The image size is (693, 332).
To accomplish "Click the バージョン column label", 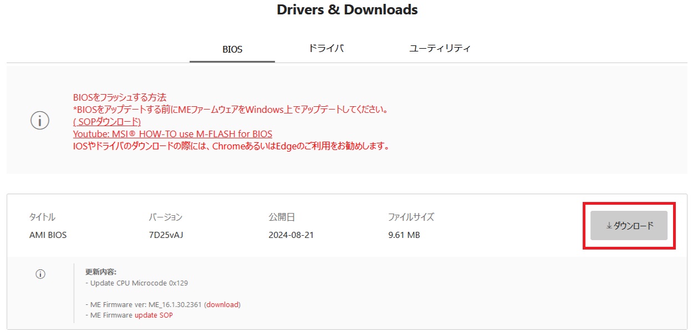I will click(166, 217).
